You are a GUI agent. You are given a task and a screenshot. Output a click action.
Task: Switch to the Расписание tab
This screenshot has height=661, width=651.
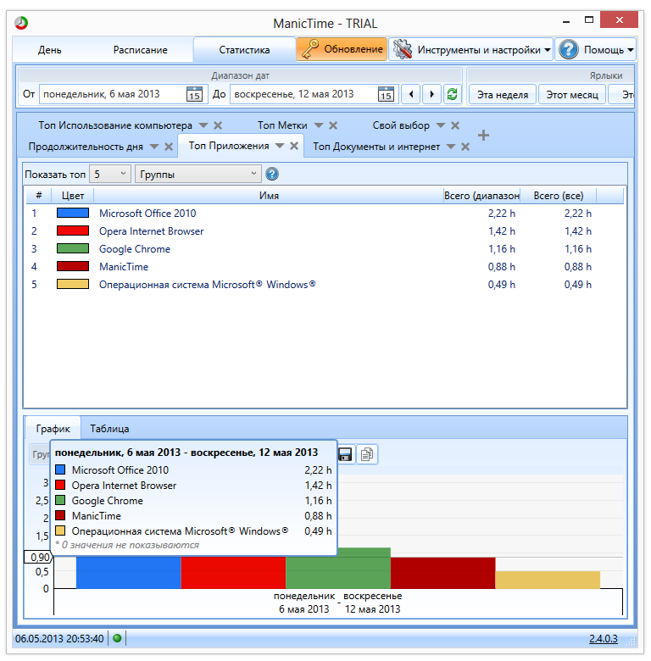click(141, 50)
